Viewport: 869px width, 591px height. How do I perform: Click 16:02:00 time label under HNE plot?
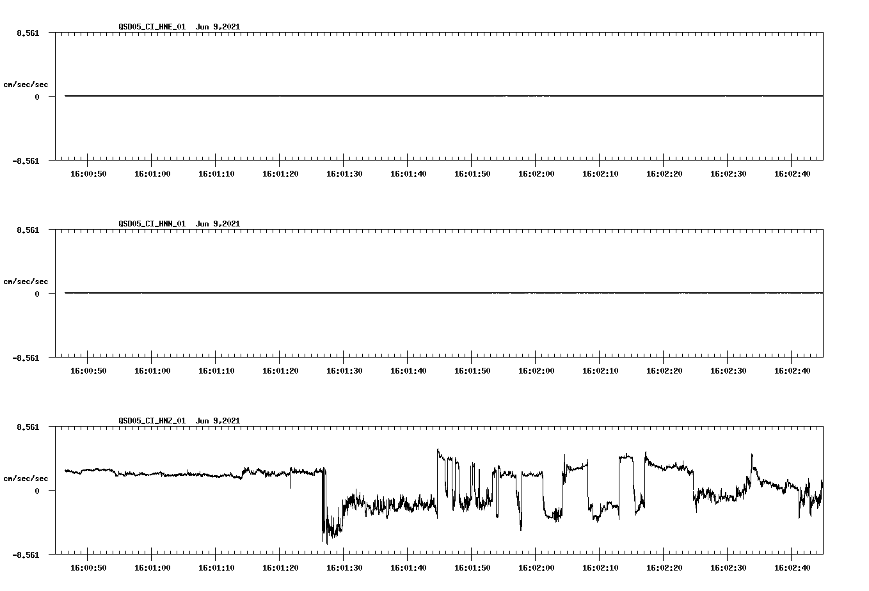click(536, 174)
